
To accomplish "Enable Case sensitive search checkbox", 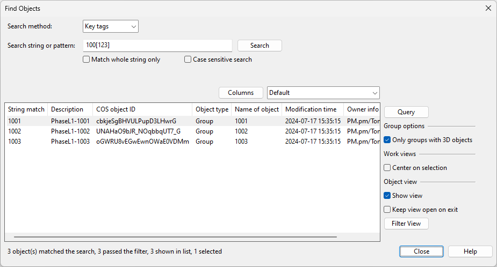I will (188, 60).
